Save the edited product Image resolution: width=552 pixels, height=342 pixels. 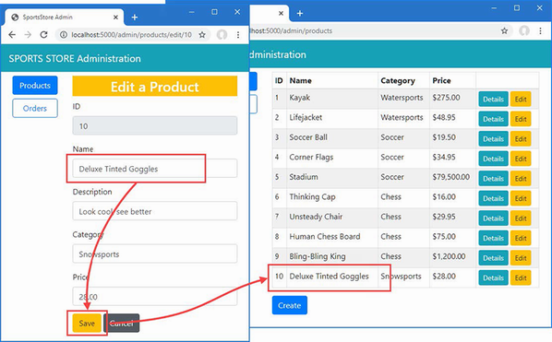87,323
